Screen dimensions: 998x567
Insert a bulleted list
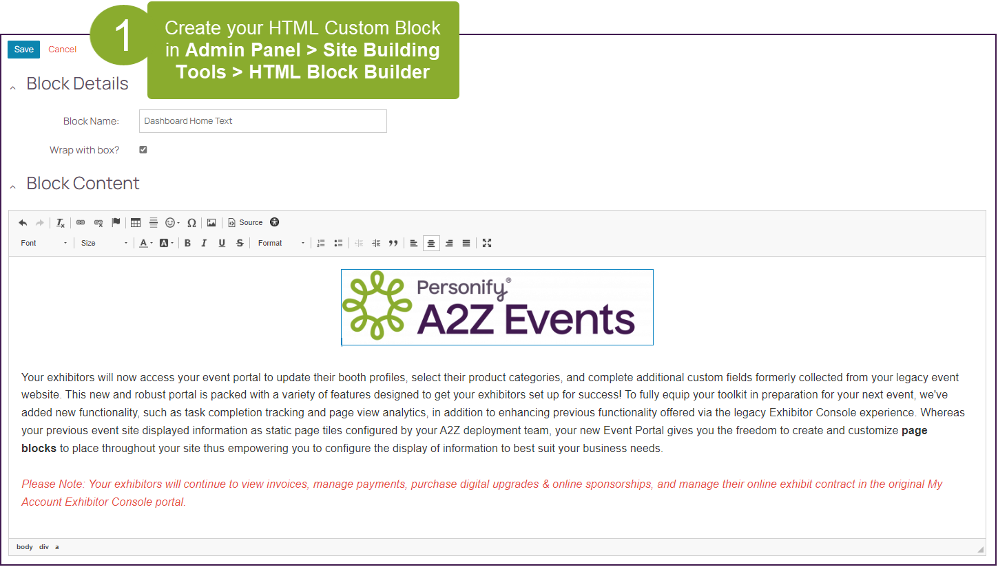pos(338,244)
